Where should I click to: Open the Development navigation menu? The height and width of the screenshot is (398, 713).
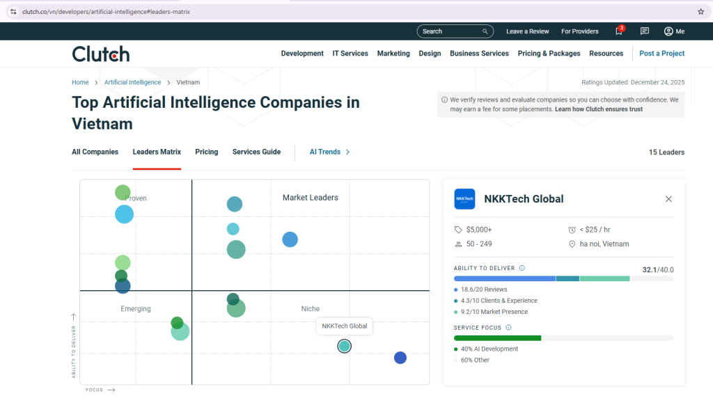[302, 54]
